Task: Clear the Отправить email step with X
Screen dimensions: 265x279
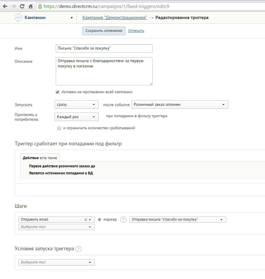Action: point(86,220)
